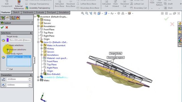Click Change Transparency toolbar button

coord(37,4)
